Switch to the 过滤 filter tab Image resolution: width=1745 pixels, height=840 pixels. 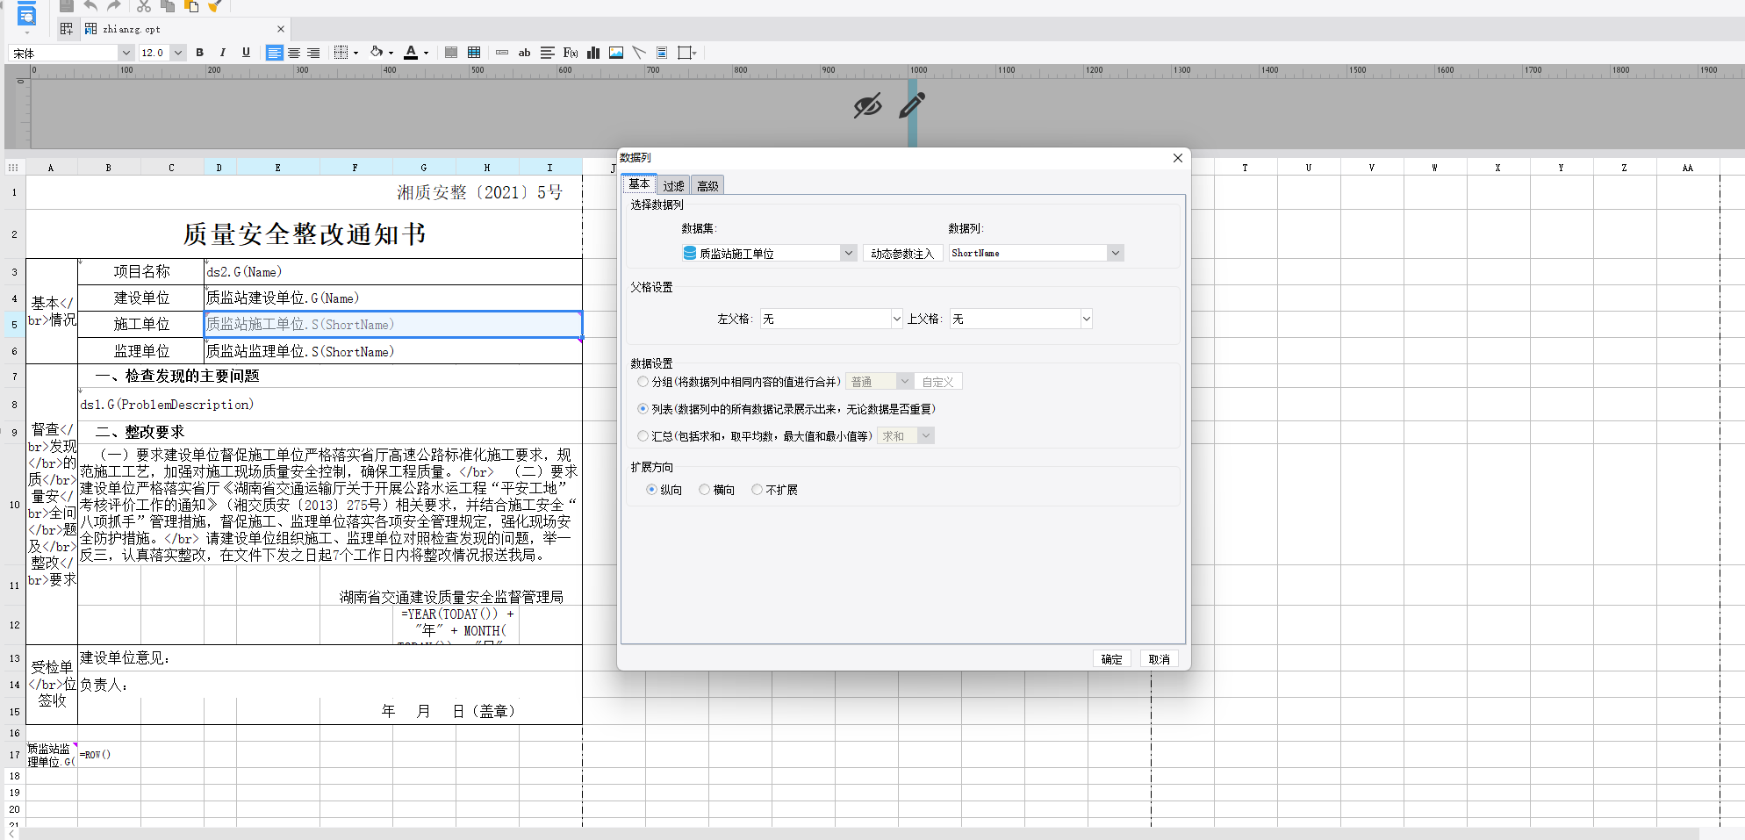[673, 186]
